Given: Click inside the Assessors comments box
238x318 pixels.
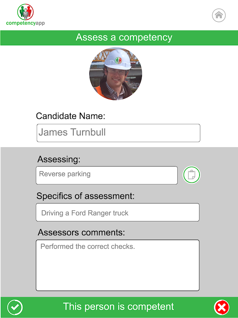Looking at the screenshot, I should pyautogui.click(x=117, y=265).
